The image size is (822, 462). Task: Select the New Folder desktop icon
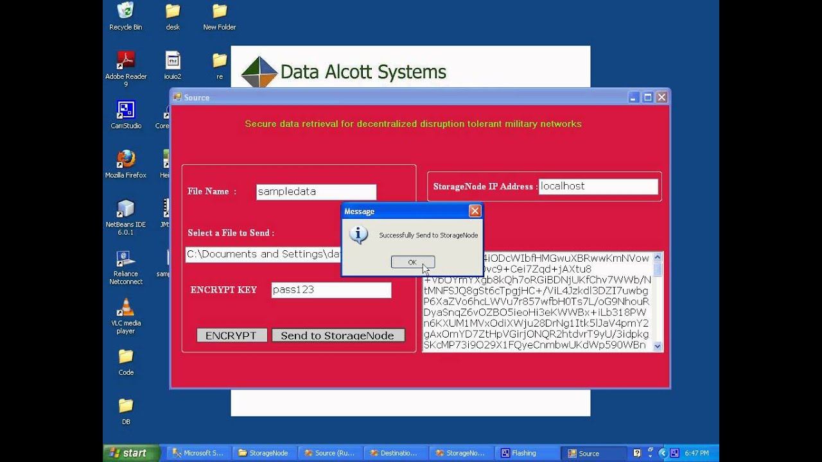(220, 17)
